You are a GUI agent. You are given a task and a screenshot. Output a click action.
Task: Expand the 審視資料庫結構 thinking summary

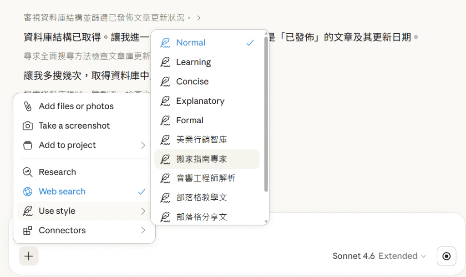(112, 18)
